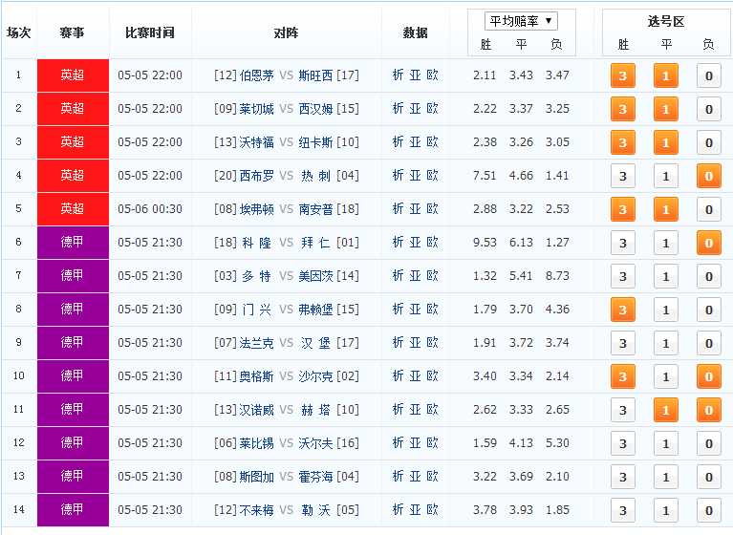Open team link 拜仁
The width and height of the screenshot is (733, 535).
tap(315, 243)
